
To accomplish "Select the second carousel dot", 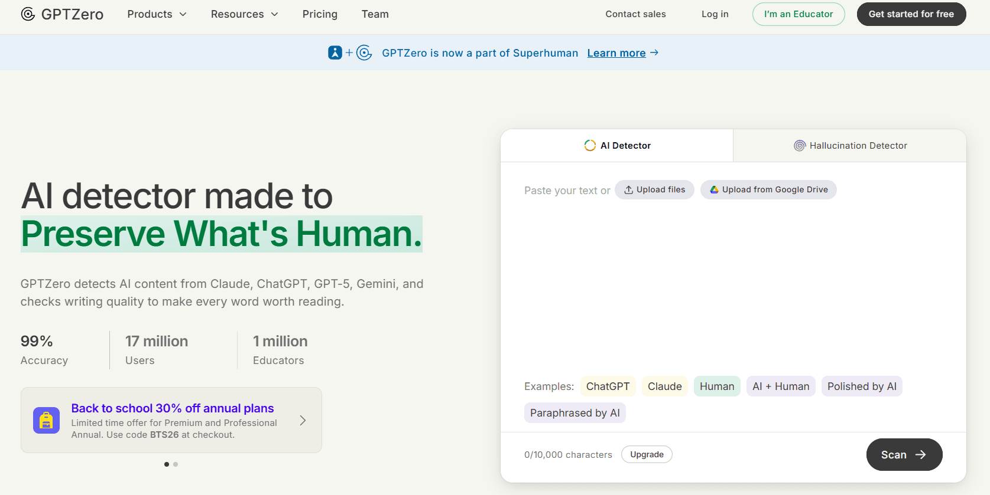I will pyautogui.click(x=176, y=464).
